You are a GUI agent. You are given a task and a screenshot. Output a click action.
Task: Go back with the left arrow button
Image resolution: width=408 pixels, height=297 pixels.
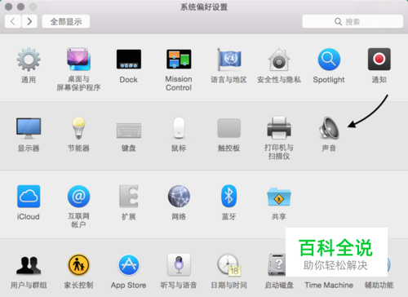[13, 21]
